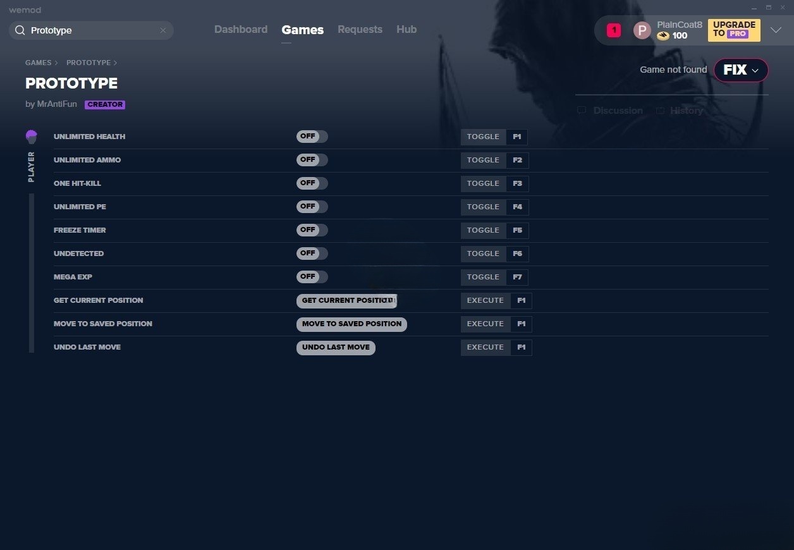Screen dimensions: 794x550
Task: Click the PROTOTYPE game title heading
Action: [x=71, y=83]
